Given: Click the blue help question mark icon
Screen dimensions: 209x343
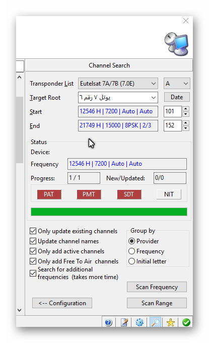Looking at the screenshot, I should tap(108, 322).
